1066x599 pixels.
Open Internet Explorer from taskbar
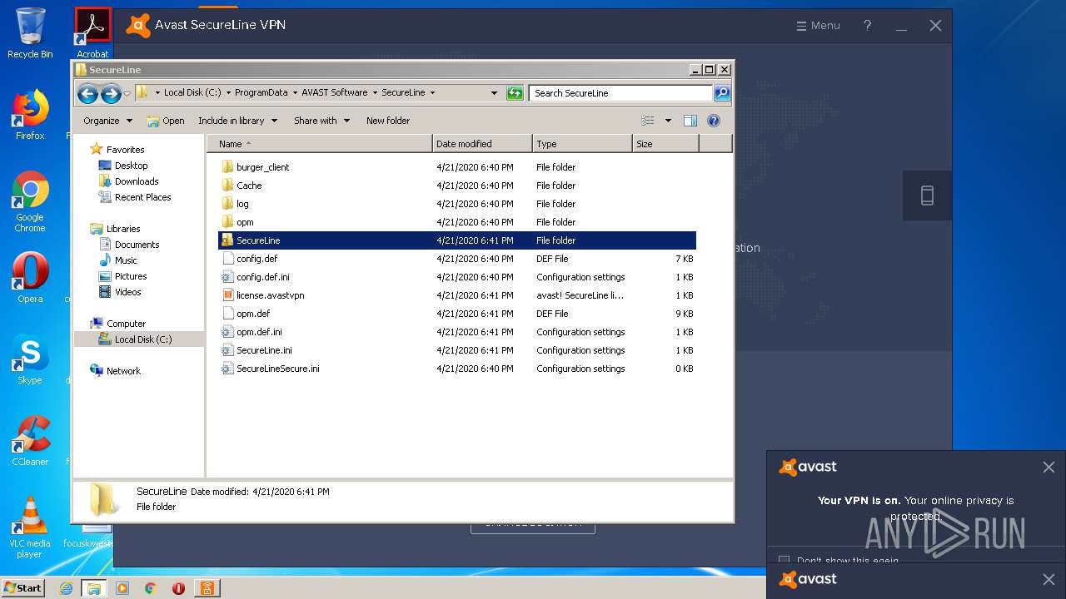(67, 588)
